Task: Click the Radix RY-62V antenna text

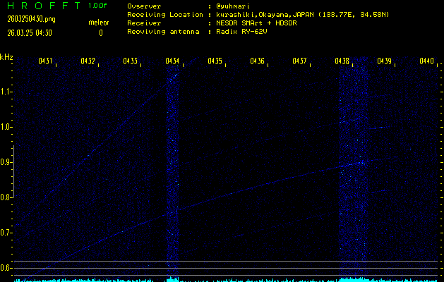Action: [x=241, y=32]
